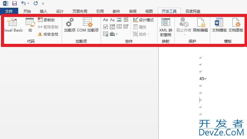Open the 文件 File tab
Viewport: 247px width, 139px height.
(x=9, y=11)
